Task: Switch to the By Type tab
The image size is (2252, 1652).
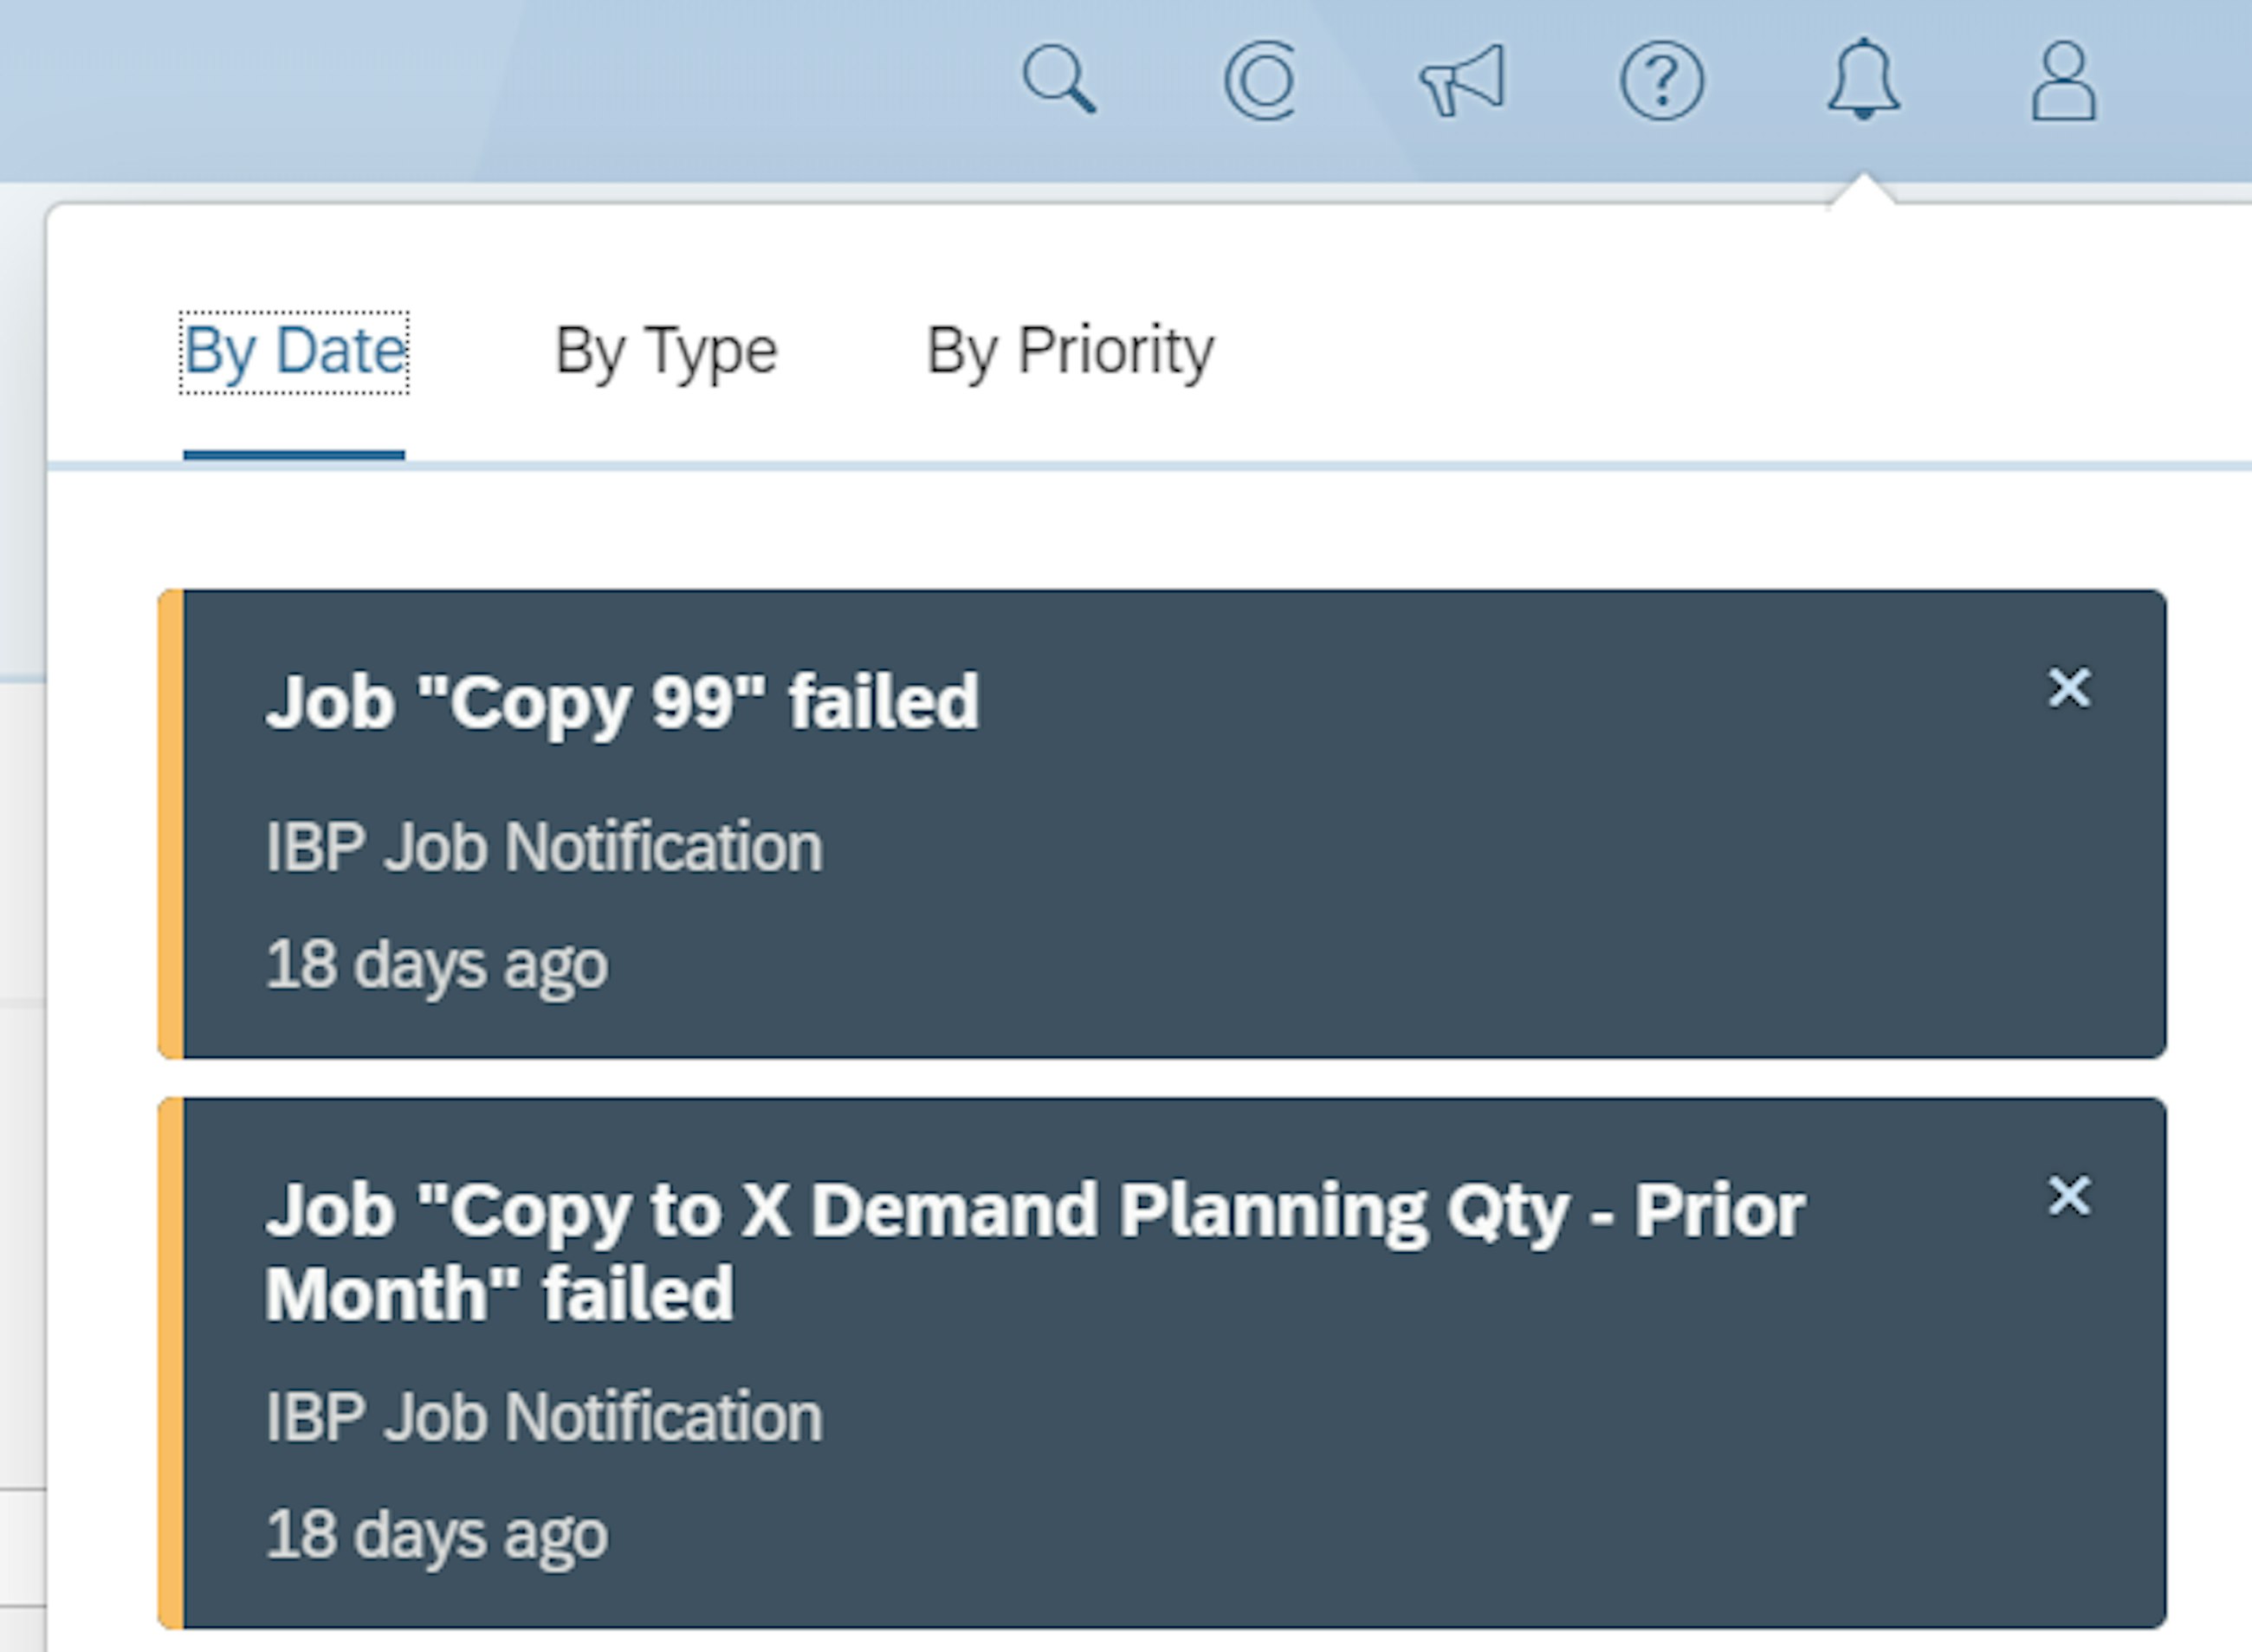Action: (x=666, y=350)
